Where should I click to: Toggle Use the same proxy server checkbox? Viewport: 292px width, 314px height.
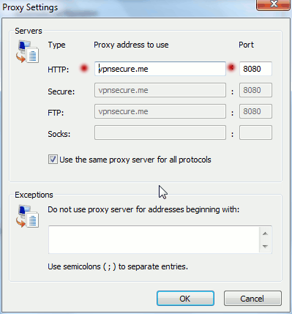(x=53, y=160)
